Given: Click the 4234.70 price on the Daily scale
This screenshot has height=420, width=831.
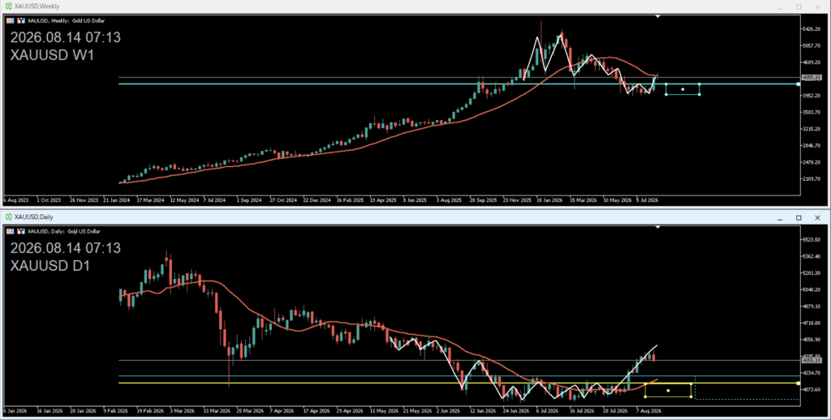Looking at the screenshot, I should pos(812,373).
